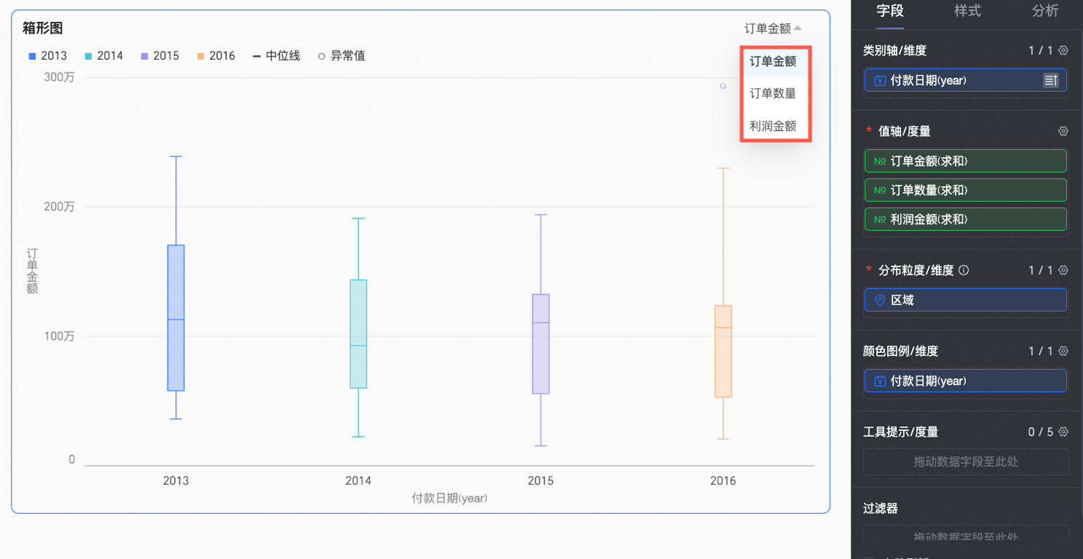
Task: Open the settings gear for 工具提示/度量
Action: 1063,432
